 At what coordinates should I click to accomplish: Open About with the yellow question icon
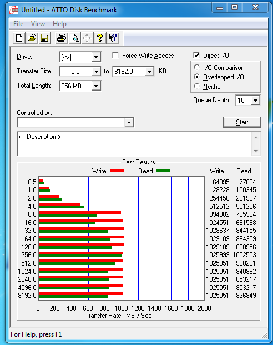(x=100, y=38)
